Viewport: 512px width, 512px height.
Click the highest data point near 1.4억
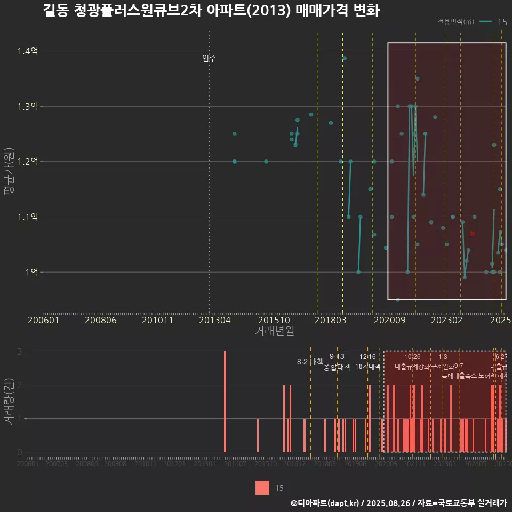(x=345, y=58)
